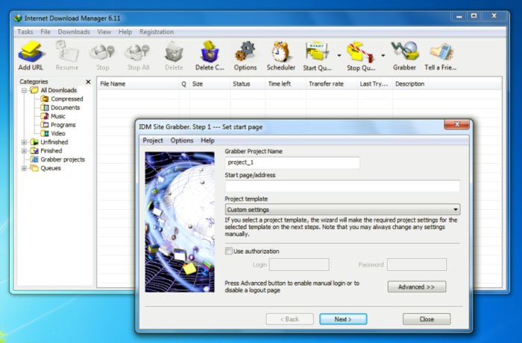This screenshot has width=522, height=343.
Task: Close the Categories panel with X
Action: [x=88, y=82]
